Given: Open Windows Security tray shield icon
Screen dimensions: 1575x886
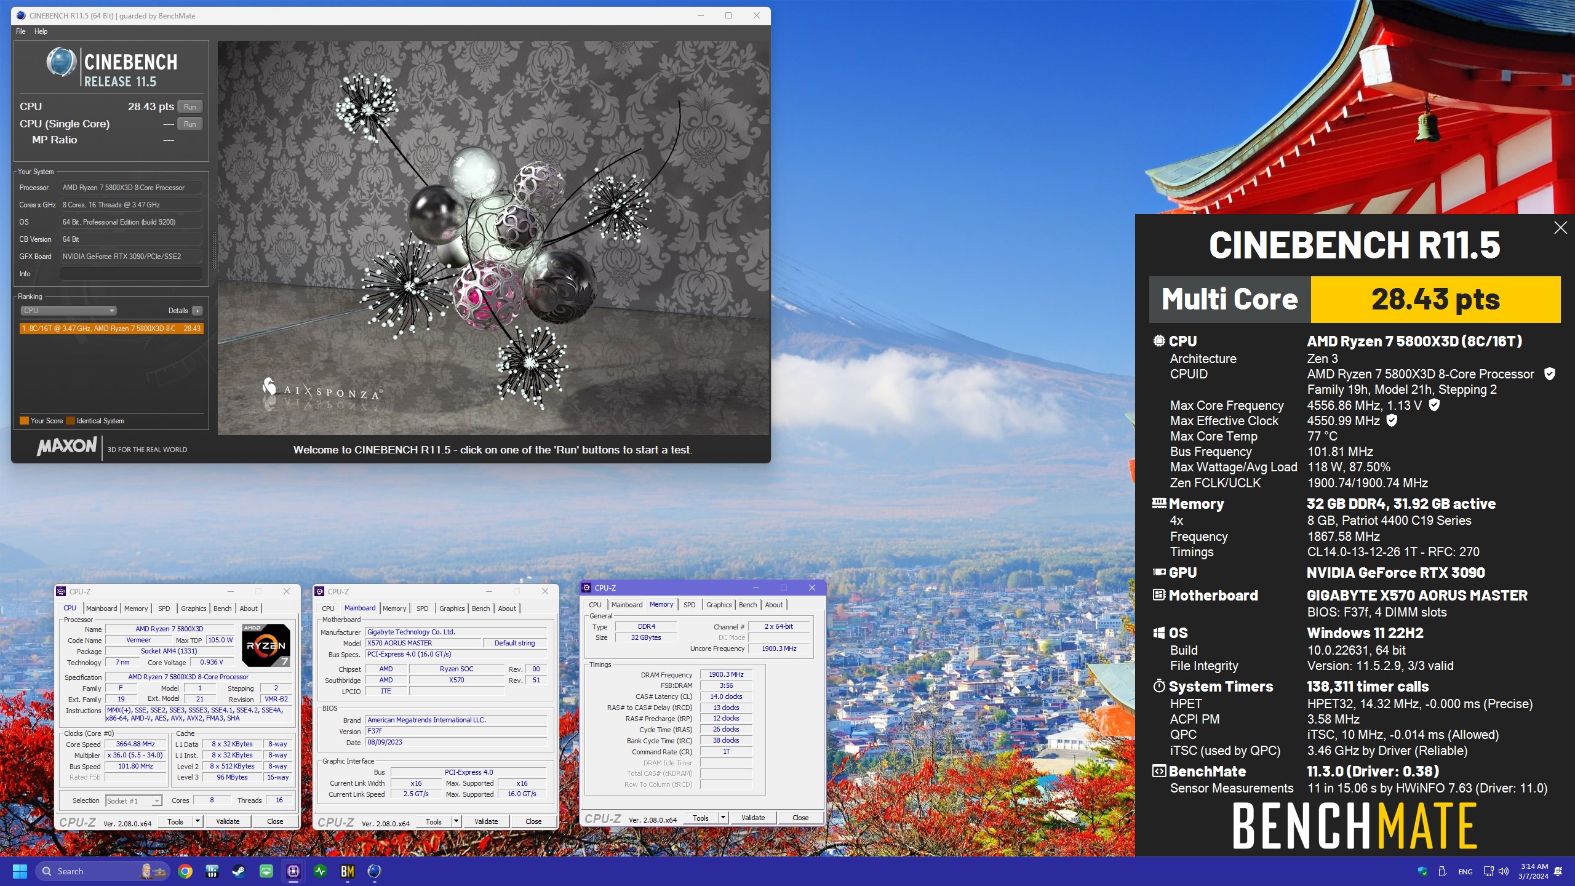Looking at the screenshot, I should pos(1422,871).
